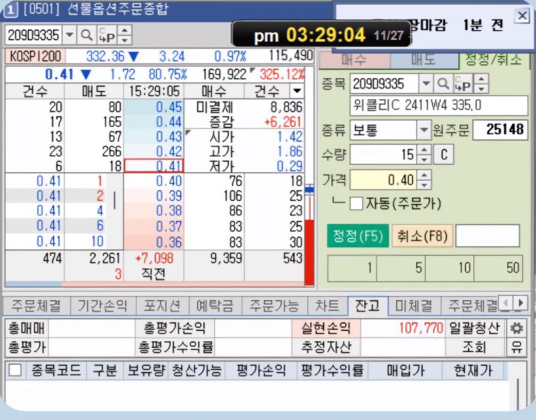This screenshot has width=536, height=420.
Task: Select the 0.45 ask price row
Action: (154, 107)
